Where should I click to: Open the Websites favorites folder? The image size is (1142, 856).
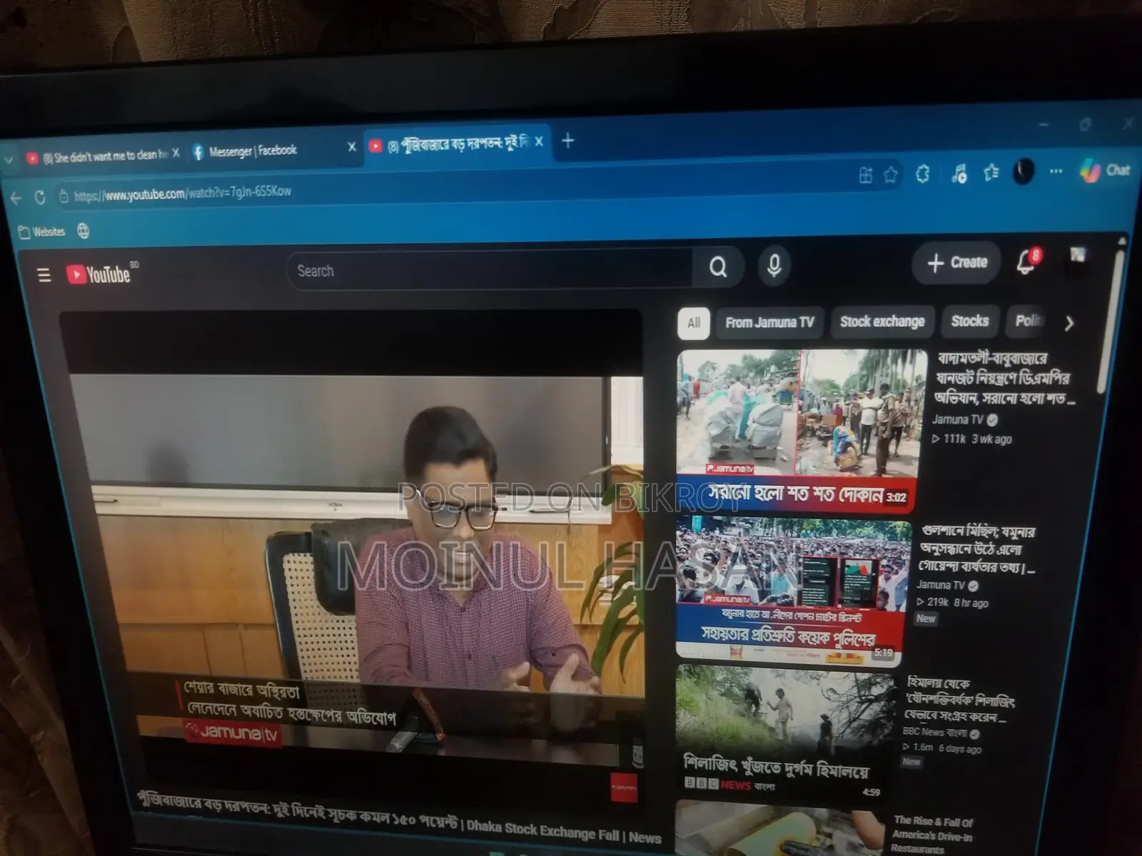coord(41,232)
